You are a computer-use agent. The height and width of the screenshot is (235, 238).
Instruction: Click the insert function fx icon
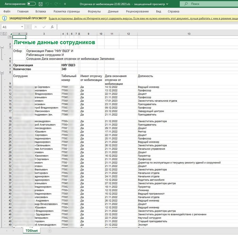tap(52, 27)
